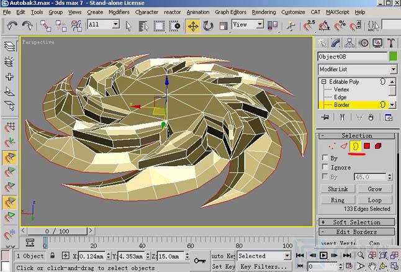Open the Hierarchy command panel tab
This screenshot has height=272, width=401.
[350, 43]
